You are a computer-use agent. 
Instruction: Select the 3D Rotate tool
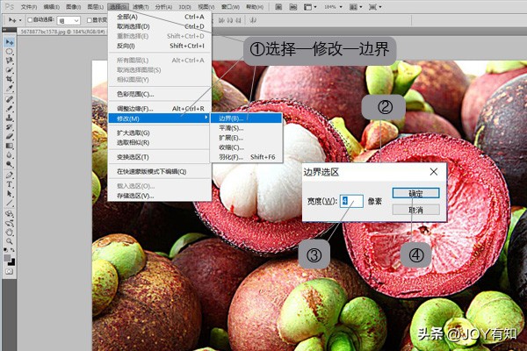pos(9,213)
